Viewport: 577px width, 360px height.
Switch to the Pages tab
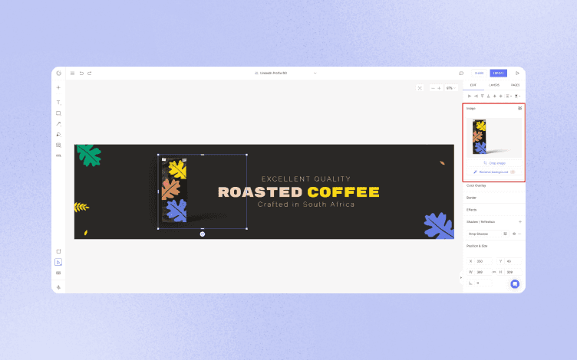pos(515,85)
